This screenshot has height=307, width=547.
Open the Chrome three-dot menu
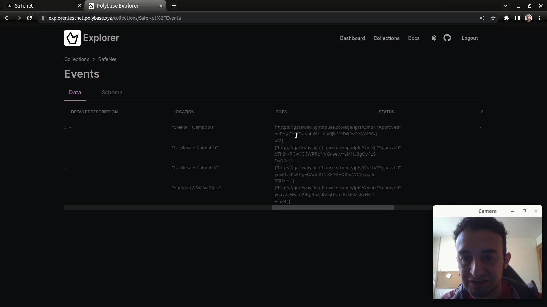pyautogui.click(x=540, y=18)
